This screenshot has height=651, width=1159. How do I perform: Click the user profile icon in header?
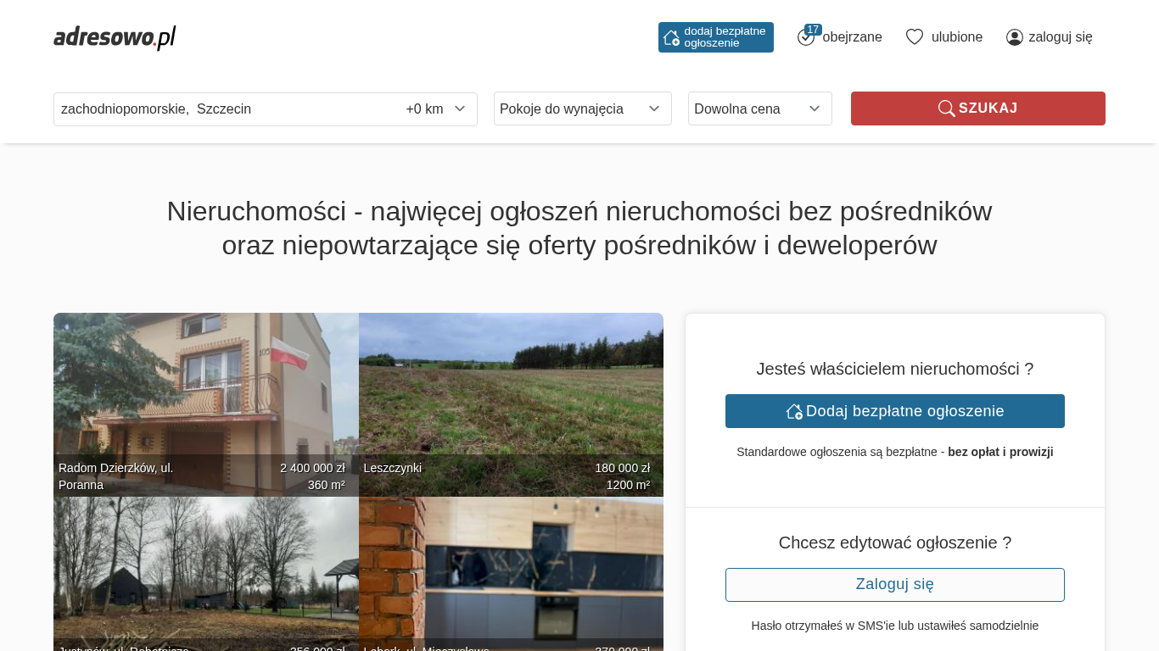1015,37
